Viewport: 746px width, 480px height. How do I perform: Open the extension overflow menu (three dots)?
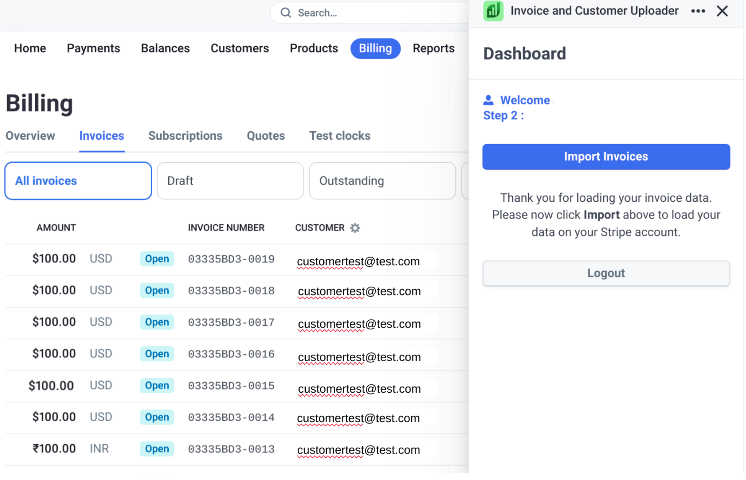698,11
